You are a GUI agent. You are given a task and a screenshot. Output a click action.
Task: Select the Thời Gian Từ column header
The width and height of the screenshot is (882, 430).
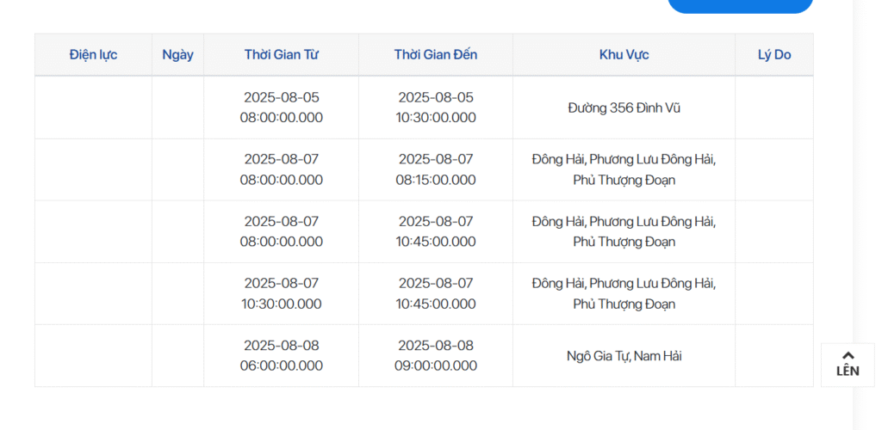point(282,54)
